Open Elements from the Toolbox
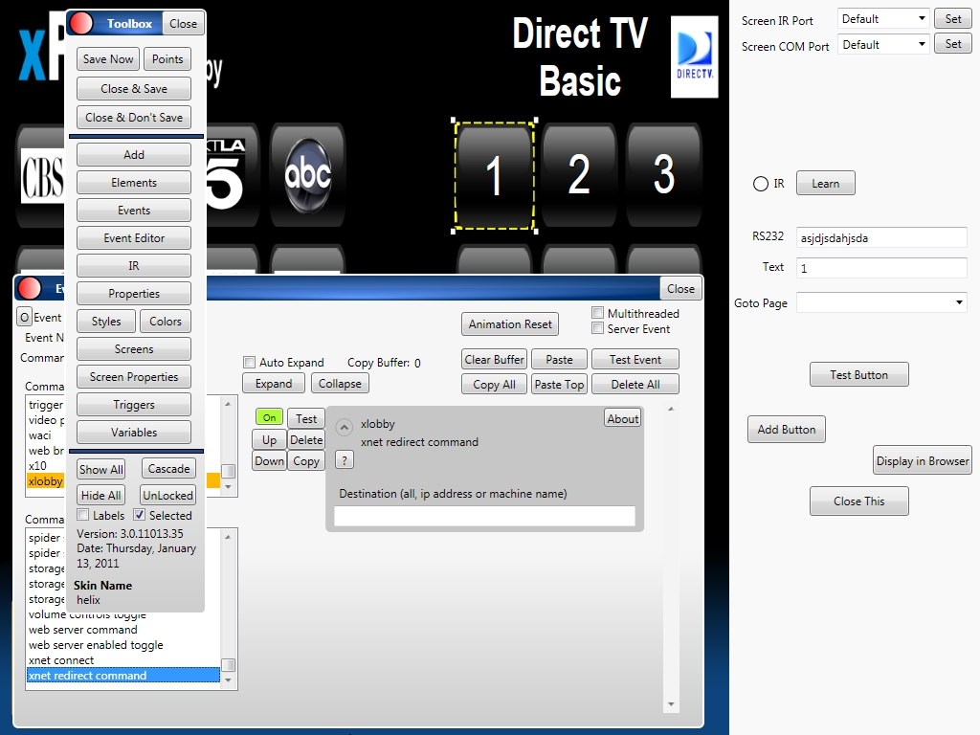This screenshot has width=980, height=735. click(x=134, y=183)
